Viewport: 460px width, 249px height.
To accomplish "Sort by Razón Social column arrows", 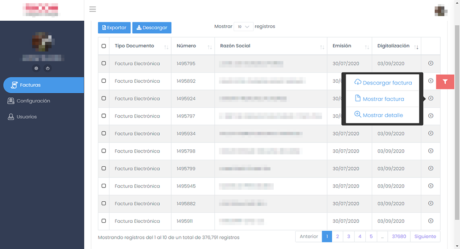I will click(x=322, y=47).
